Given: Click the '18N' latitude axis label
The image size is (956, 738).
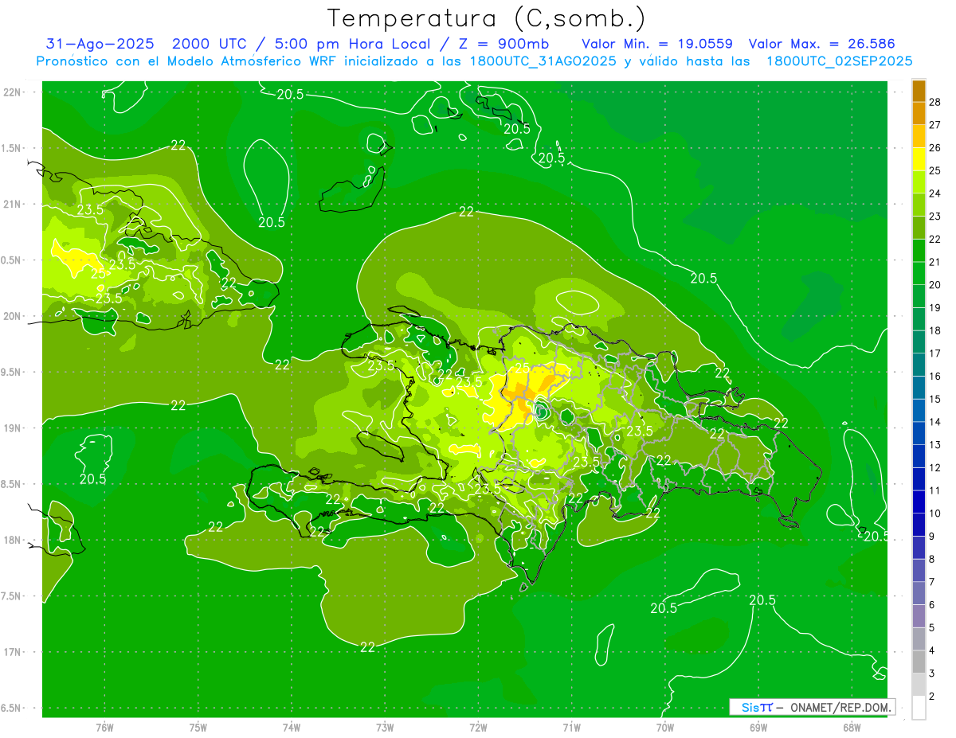Looking at the screenshot, I should point(12,540).
